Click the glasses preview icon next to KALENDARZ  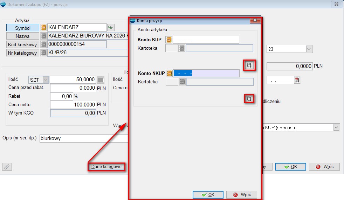click(x=111, y=27)
